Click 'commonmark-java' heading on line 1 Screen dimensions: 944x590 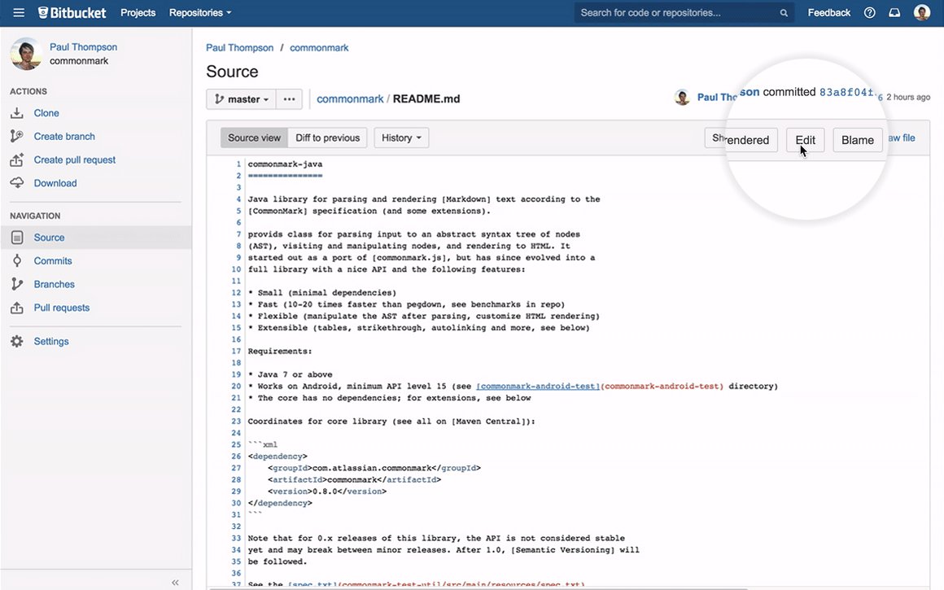[x=286, y=164]
